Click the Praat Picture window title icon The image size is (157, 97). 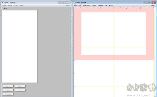[74, 2]
